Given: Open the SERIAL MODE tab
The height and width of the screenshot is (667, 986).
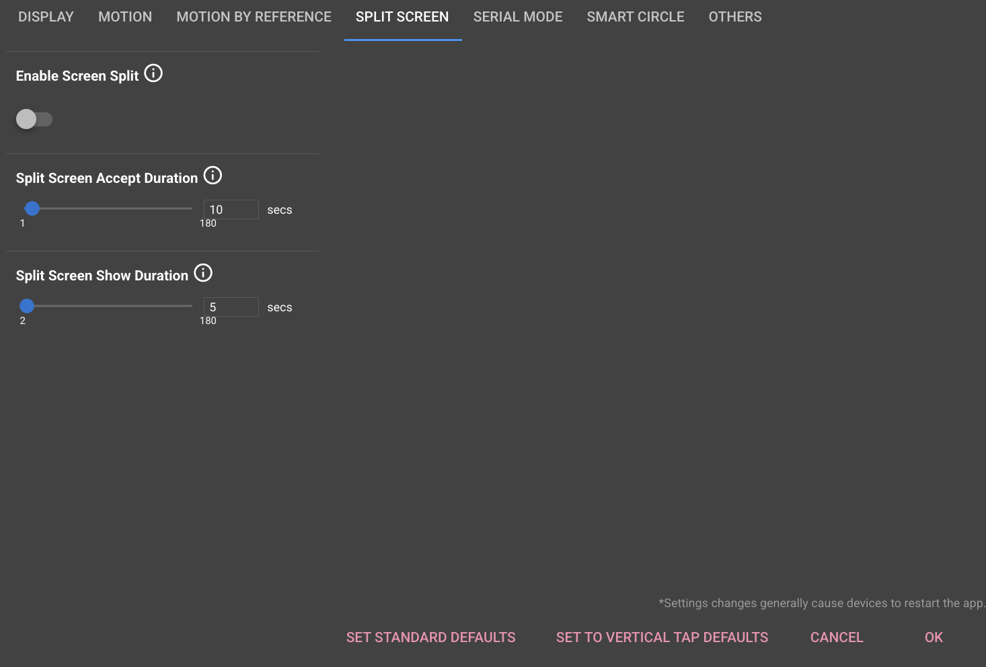Looking at the screenshot, I should (x=518, y=17).
